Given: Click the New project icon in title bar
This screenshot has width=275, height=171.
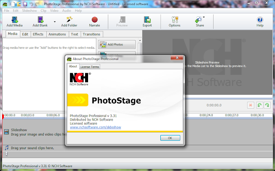Looking at the screenshot, I should 13,4.
